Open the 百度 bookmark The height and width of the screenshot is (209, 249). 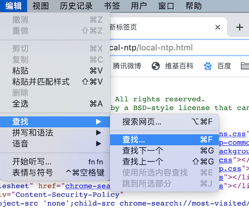(217, 66)
